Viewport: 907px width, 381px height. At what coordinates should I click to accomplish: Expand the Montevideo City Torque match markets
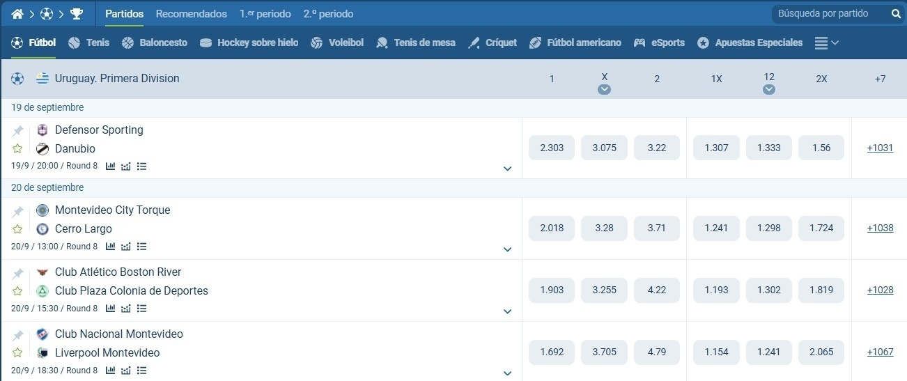pos(507,249)
